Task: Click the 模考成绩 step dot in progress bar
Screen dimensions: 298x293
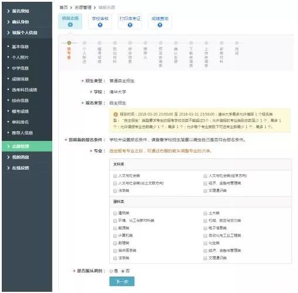Action: click(x=100, y=43)
